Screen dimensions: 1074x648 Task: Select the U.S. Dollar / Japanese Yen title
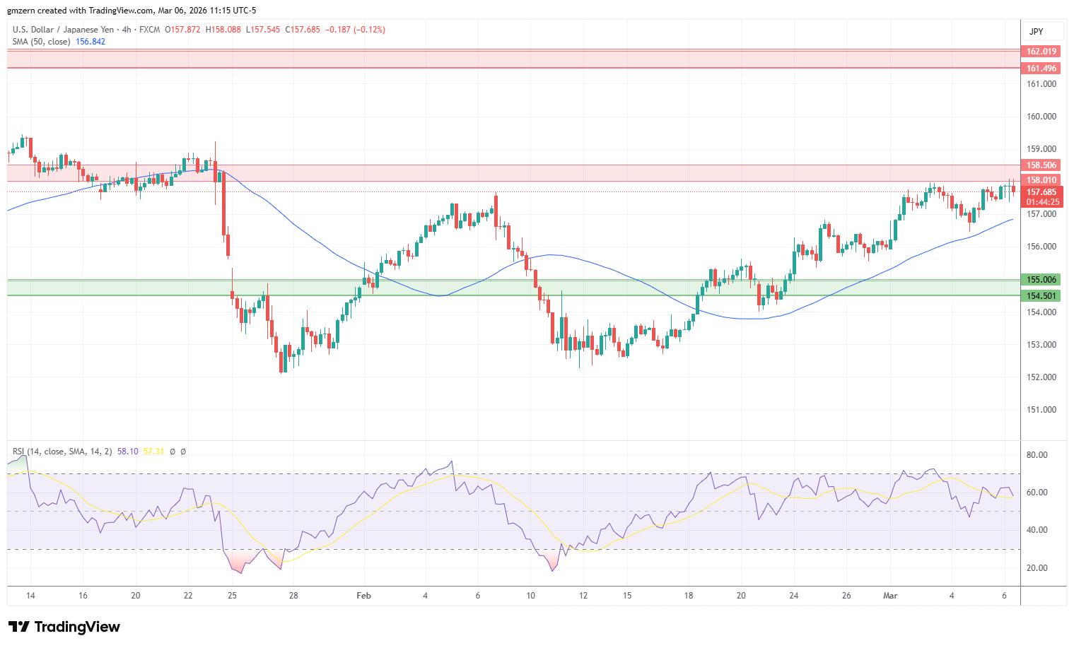click(x=63, y=30)
